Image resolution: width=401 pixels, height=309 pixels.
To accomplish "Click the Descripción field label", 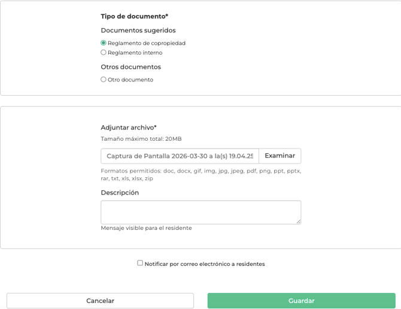I will [x=120, y=193].
